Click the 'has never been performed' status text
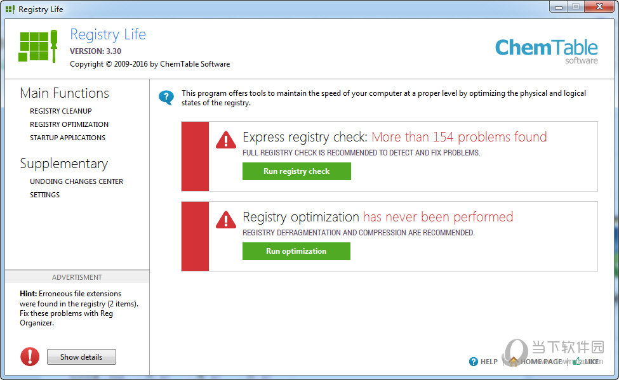This screenshot has width=619, height=380. click(x=438, y=216)
